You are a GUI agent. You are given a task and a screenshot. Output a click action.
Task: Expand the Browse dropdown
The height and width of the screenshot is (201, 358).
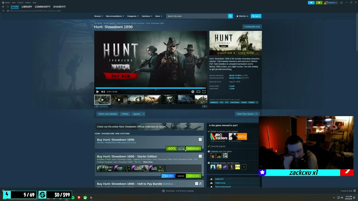(98, 16)
